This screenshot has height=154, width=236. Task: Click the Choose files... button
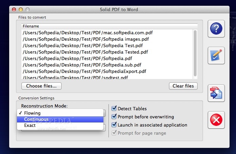pyautogui.click(x=41, y=86)
